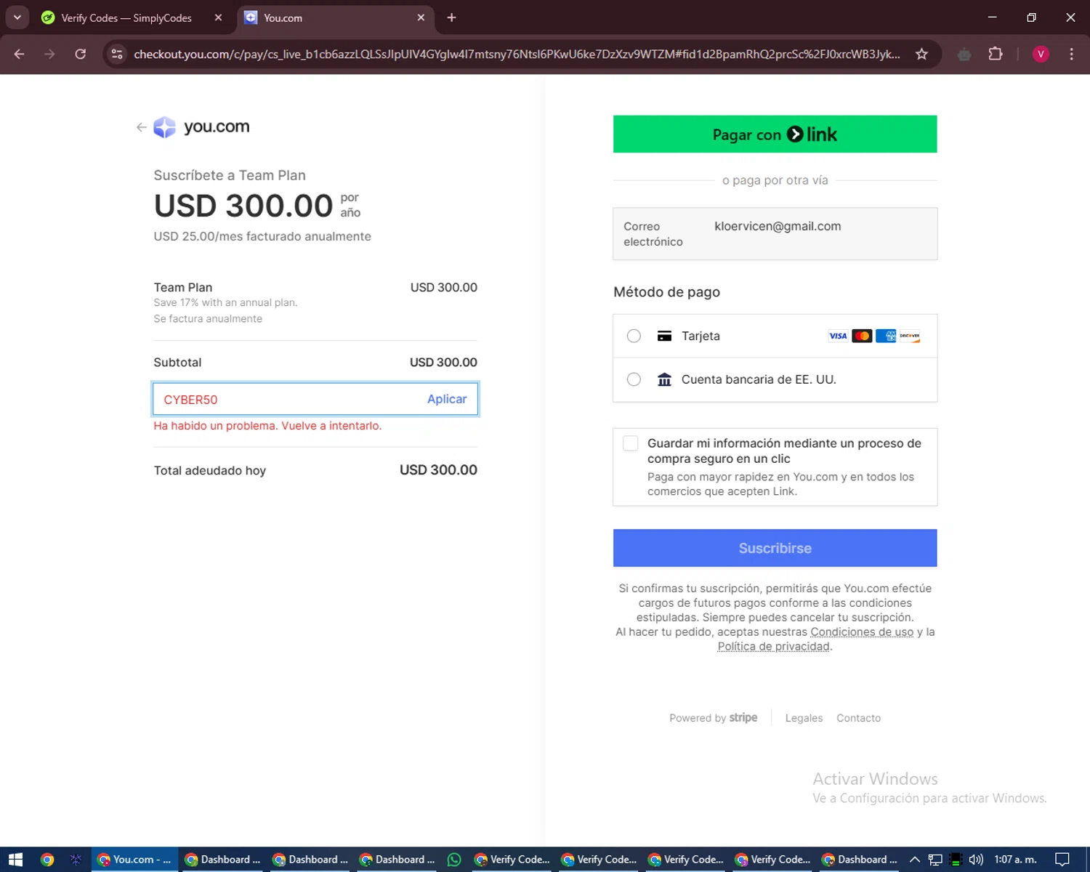The image size is (1090, 872).
Task: Click 'Save 17% with an annual plan.' text
Action: point(225,302)
